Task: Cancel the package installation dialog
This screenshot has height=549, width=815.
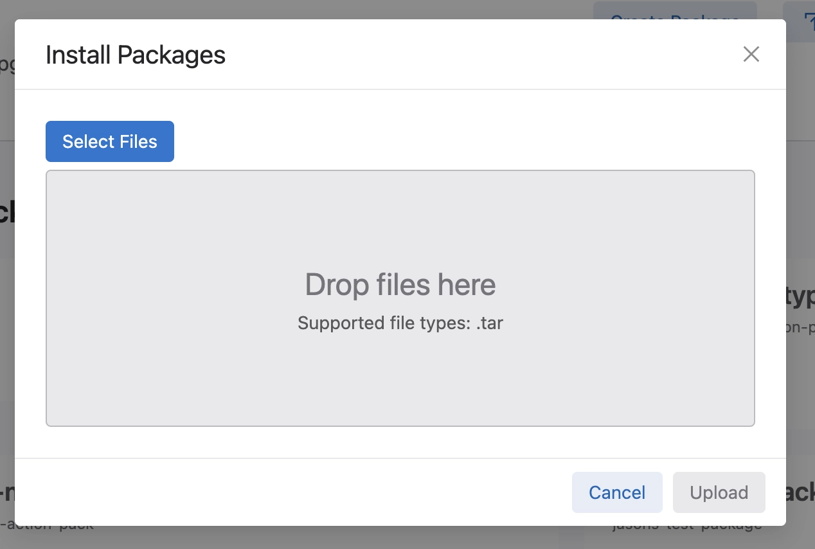Action: pyautogui.click(x=616, y=492)
